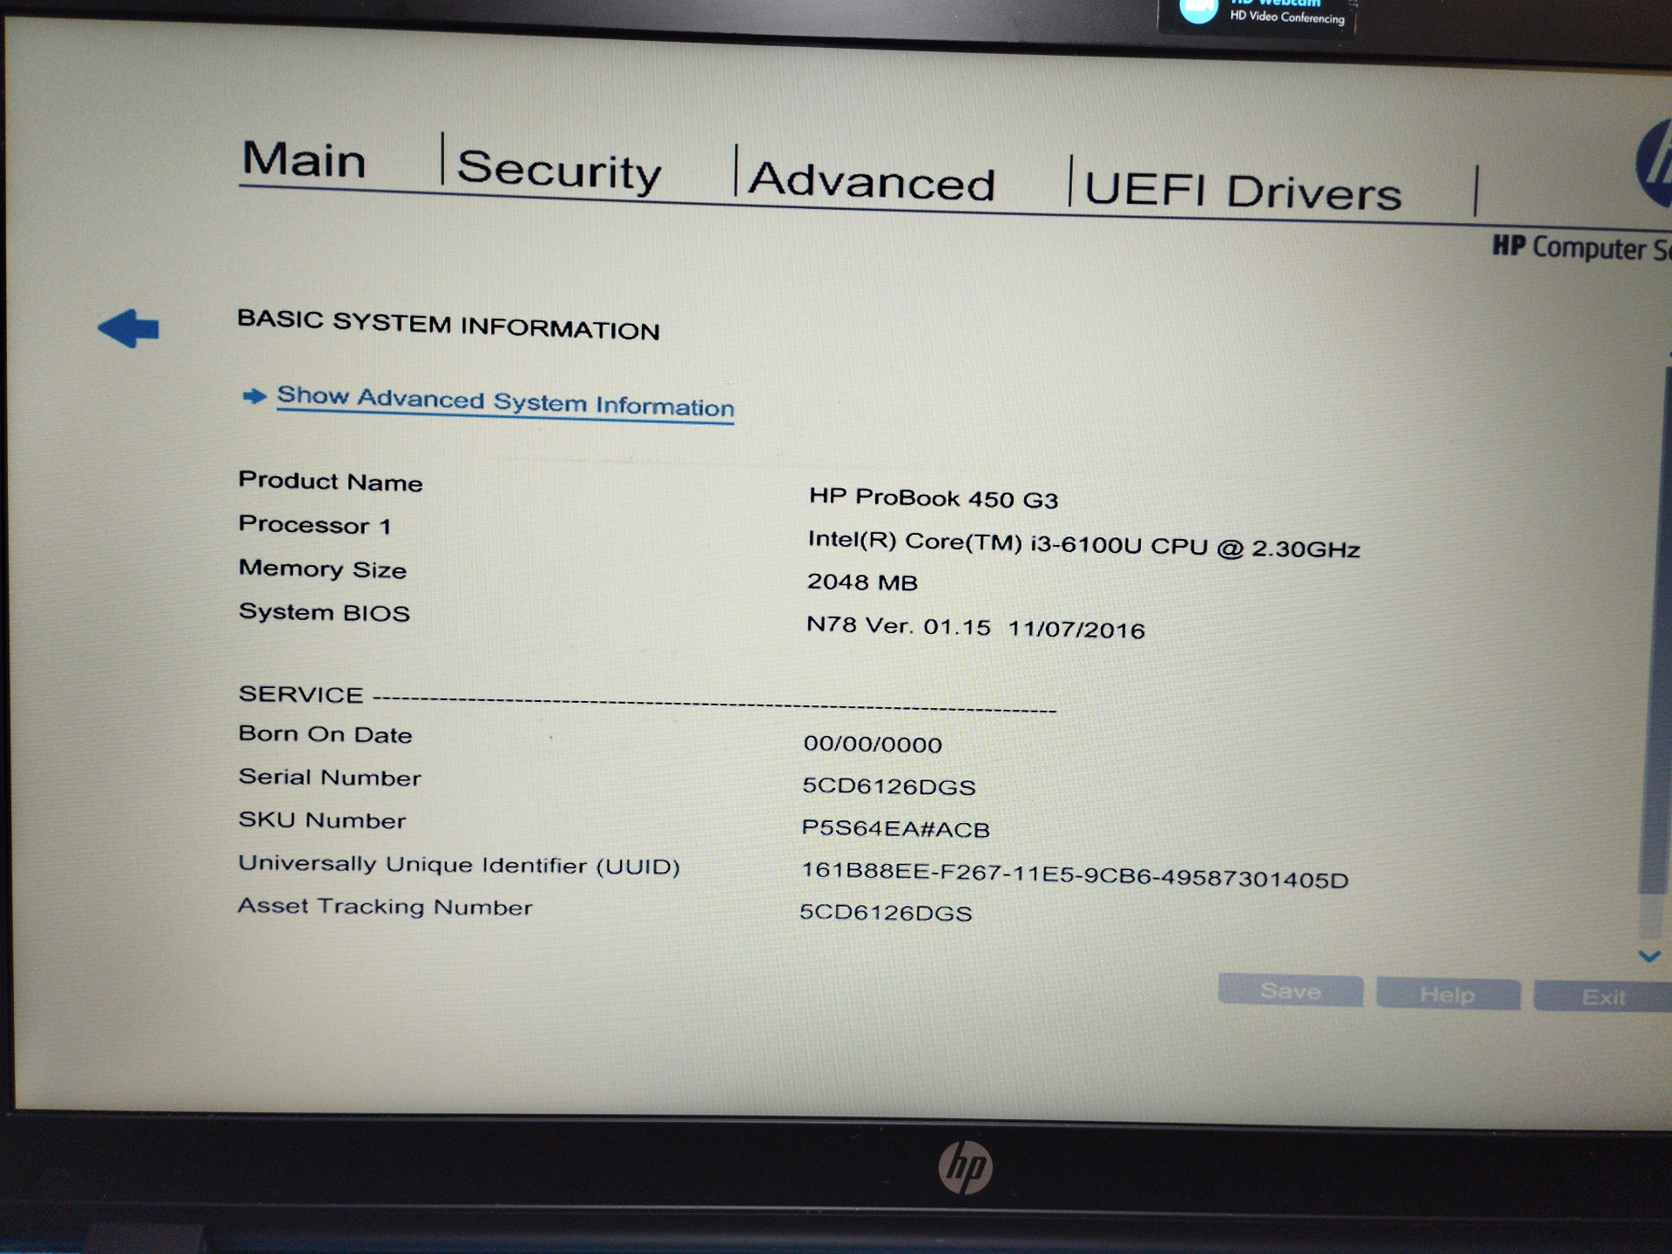Select the Asset Tracking Number label

point(385,906)
